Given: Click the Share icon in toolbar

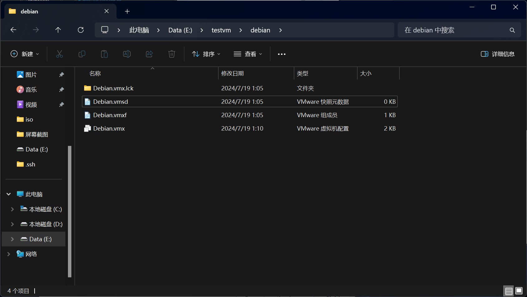Looking at the screenshot, I should tap(149, 54).
